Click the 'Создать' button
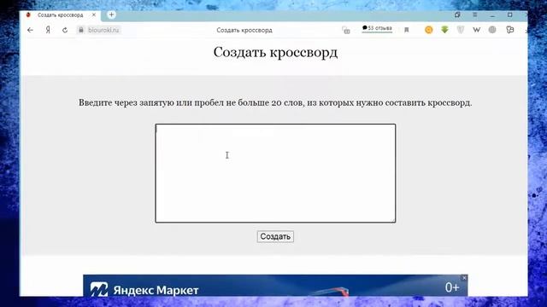547x307 pixels. pyautogui.click(x=275, y=237)
